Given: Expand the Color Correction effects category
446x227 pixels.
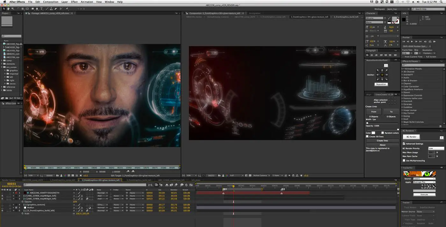Looking at the screenshot, I should (402, 87).
